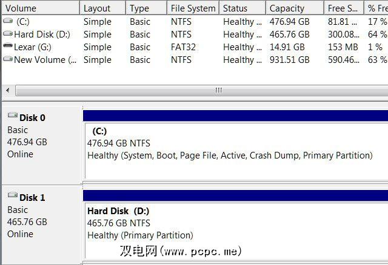Click the 931.51 GB capacity cell
This screenshot has height=265, width=388.
coord(289,60)
